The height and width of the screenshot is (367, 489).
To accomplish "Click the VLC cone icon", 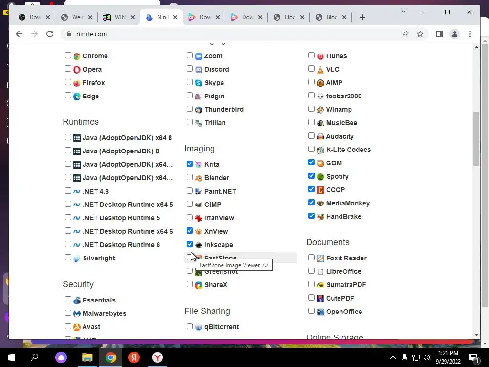I will [320, 70].
